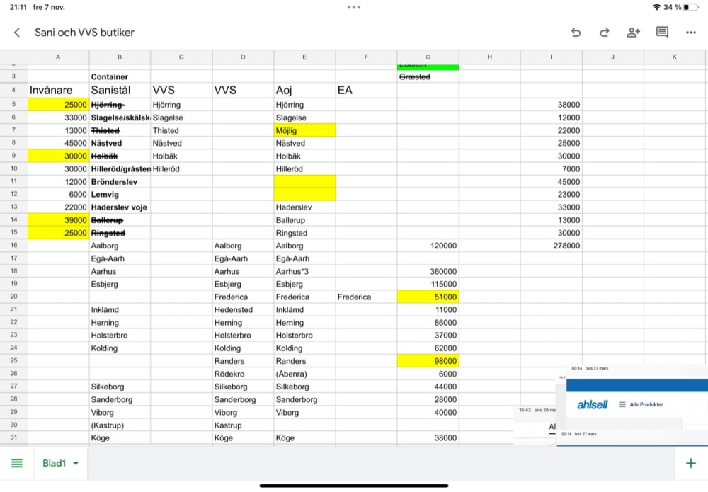The height and width of the screenshot is (492, 708).
Task: Tap the back arrow to leave the spreadsheet
Action: (17, 33)
